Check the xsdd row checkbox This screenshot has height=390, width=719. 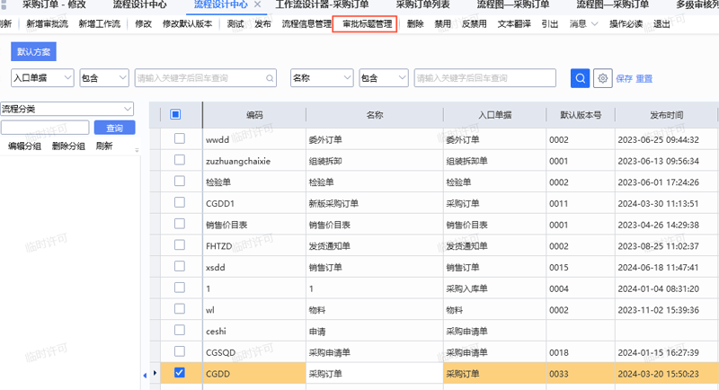tap(180, 266)
